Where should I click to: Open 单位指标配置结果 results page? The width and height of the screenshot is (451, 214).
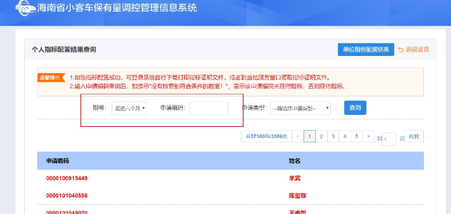pyautogui.click(x=366, y=50)
